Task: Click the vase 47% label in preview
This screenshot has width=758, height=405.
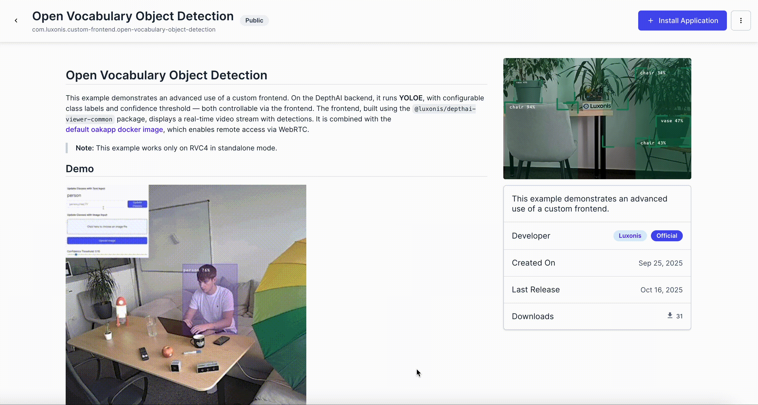Action: (x=672, y=121)
